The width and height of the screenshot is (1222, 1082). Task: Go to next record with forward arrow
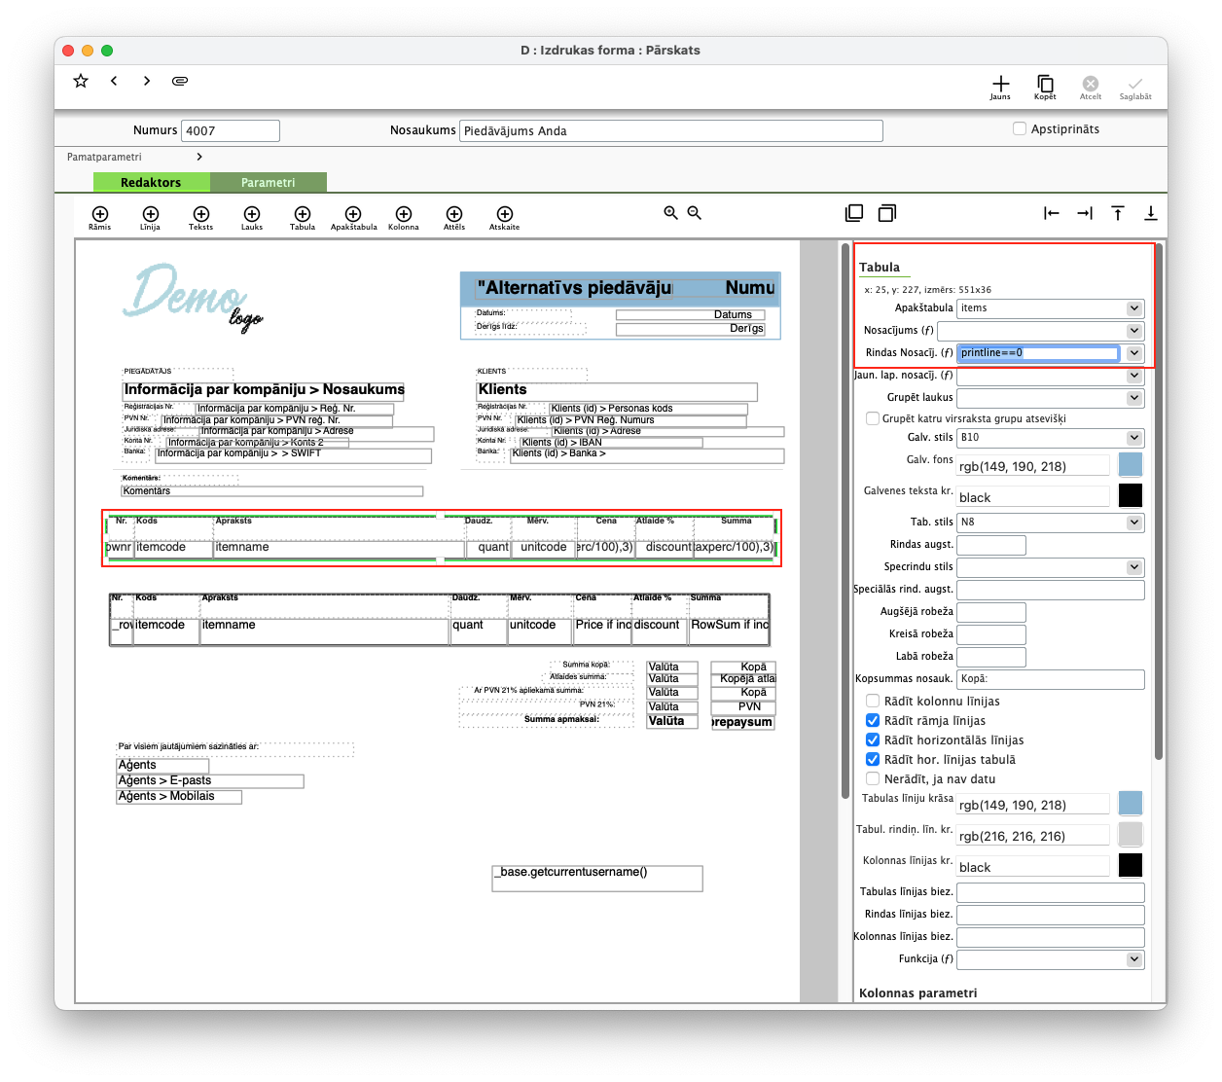pos(147,81)
